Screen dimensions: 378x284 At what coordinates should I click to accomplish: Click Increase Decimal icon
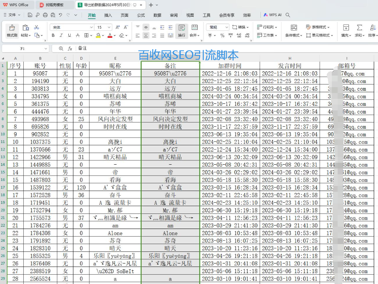[239, 35]
